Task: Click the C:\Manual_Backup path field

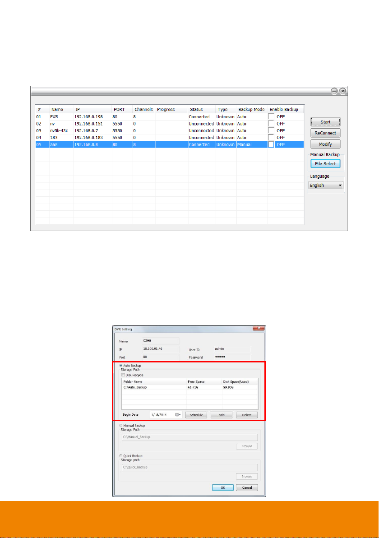Action: [189, 437]
